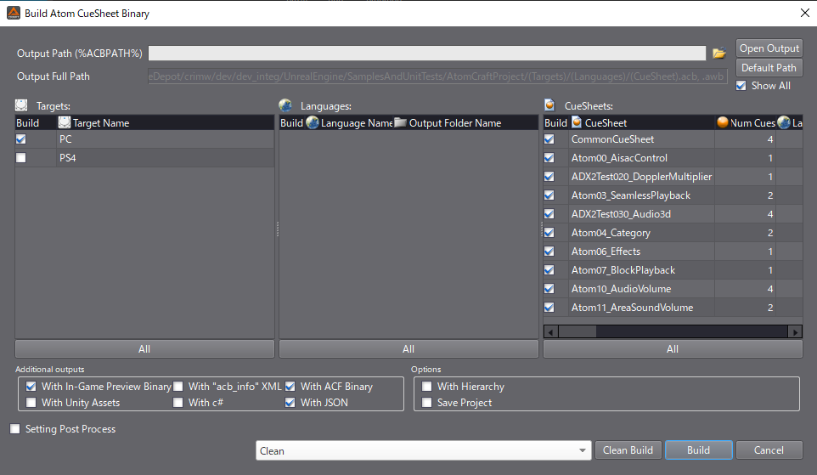Click the Clean Build button
817x475 pixels.
(628, 450)
